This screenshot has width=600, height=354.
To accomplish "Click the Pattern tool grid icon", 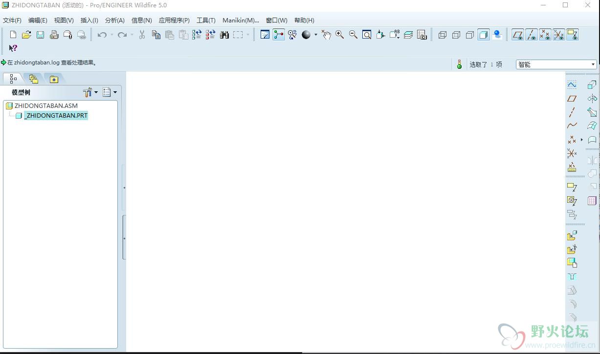I will 592,201.
